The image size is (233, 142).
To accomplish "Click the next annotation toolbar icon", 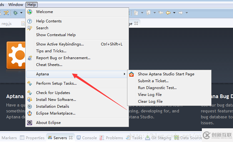I will [136, 13].
